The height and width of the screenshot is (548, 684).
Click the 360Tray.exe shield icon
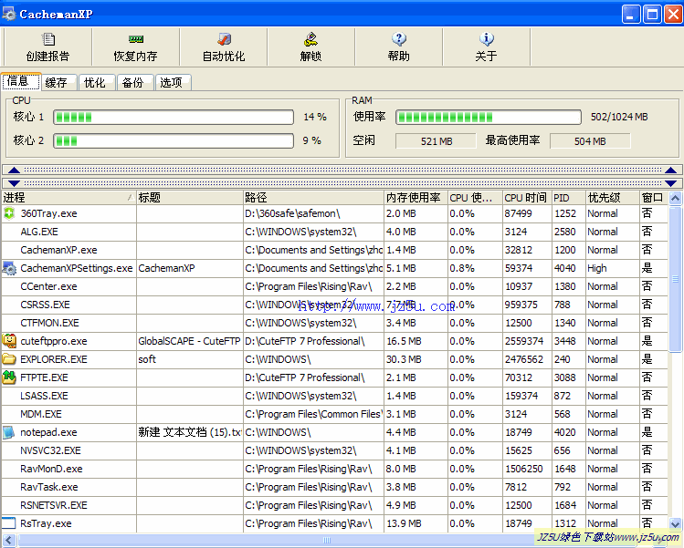[x=9, y=213]
